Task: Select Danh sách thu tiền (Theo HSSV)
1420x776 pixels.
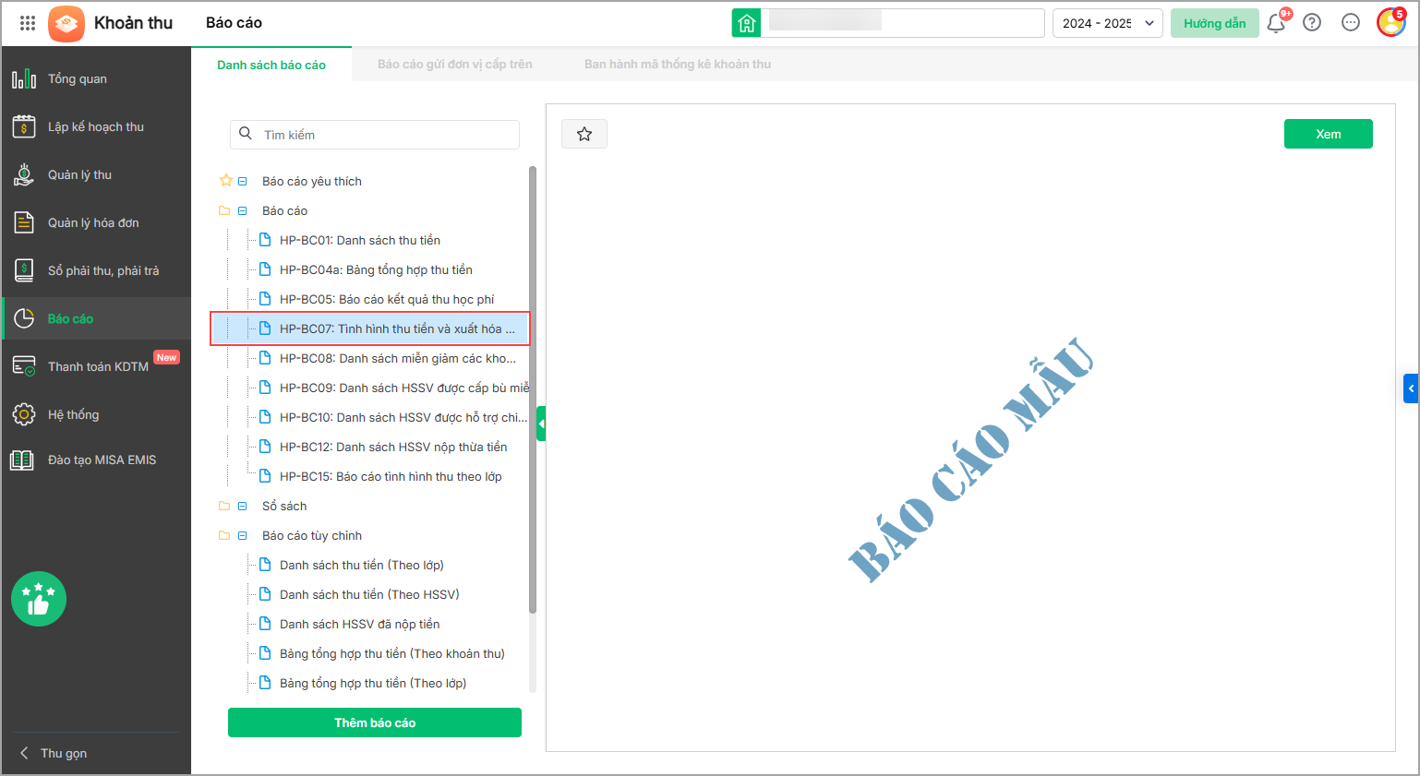Action: 369,594
